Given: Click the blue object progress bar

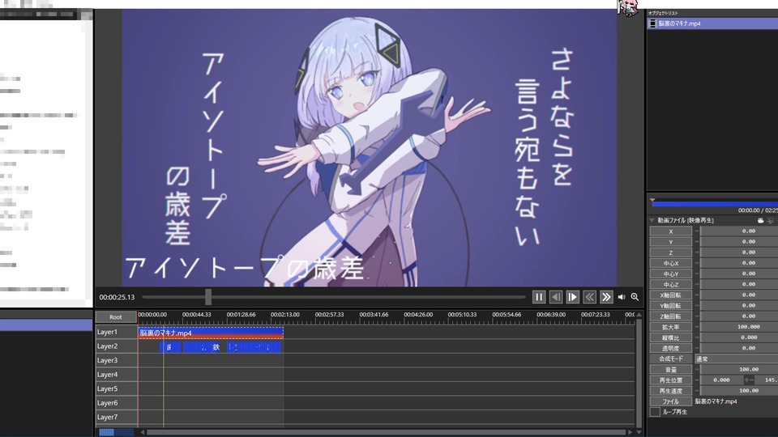Looking at the screenshot, I should point(715,204).
